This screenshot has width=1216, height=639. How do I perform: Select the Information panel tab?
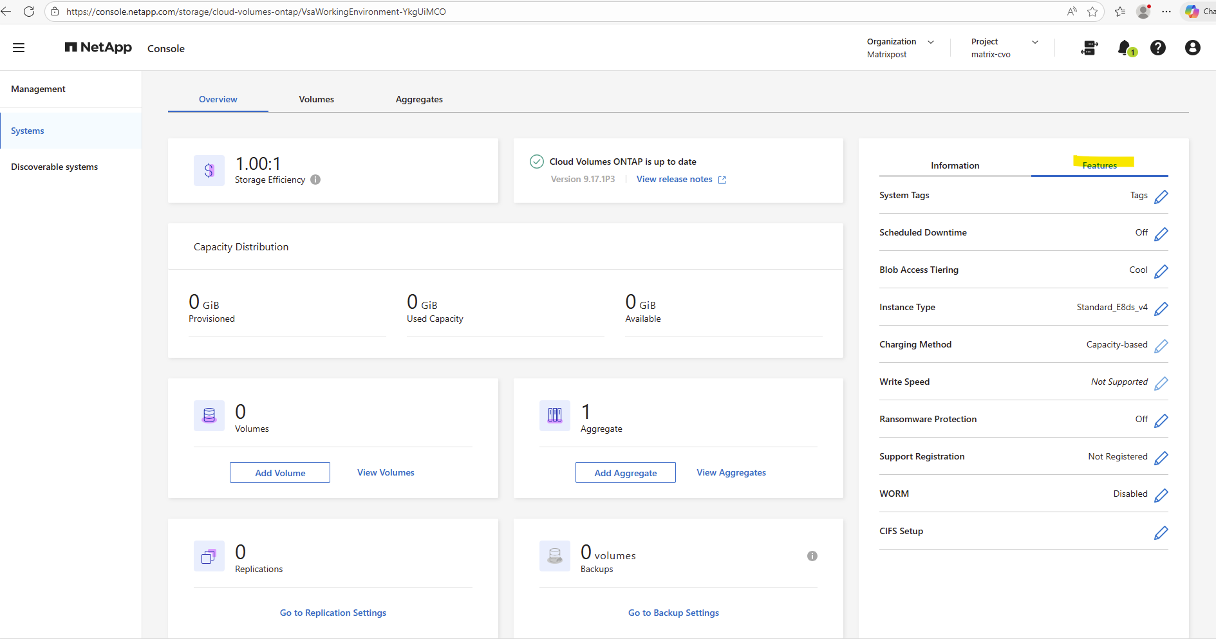[x=955, y=165]
